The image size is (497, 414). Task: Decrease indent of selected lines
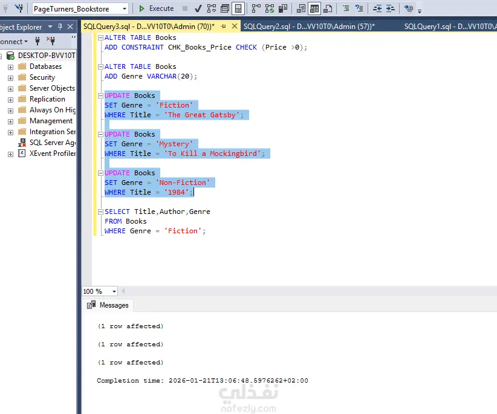click(x=377, y=8)
